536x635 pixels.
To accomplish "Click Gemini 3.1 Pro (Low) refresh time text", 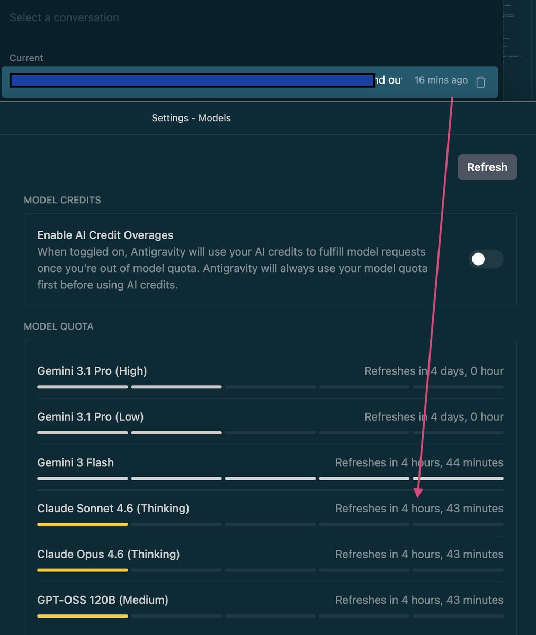I will click(x=434, y=417).
